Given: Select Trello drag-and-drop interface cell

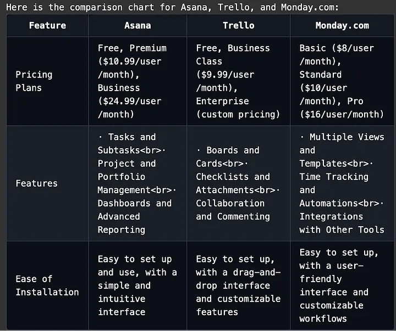Looking at the screenshot, I should 238,285.
